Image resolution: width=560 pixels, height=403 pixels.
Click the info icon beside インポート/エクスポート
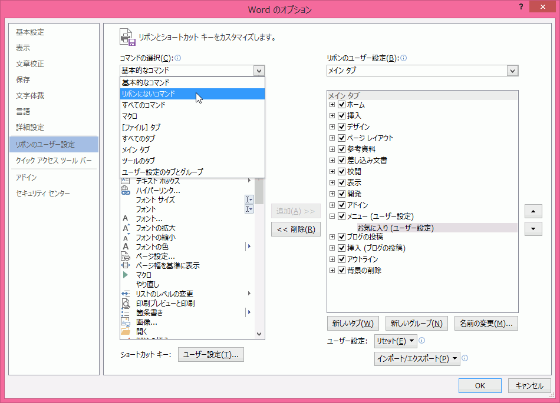tap(465, 358)
